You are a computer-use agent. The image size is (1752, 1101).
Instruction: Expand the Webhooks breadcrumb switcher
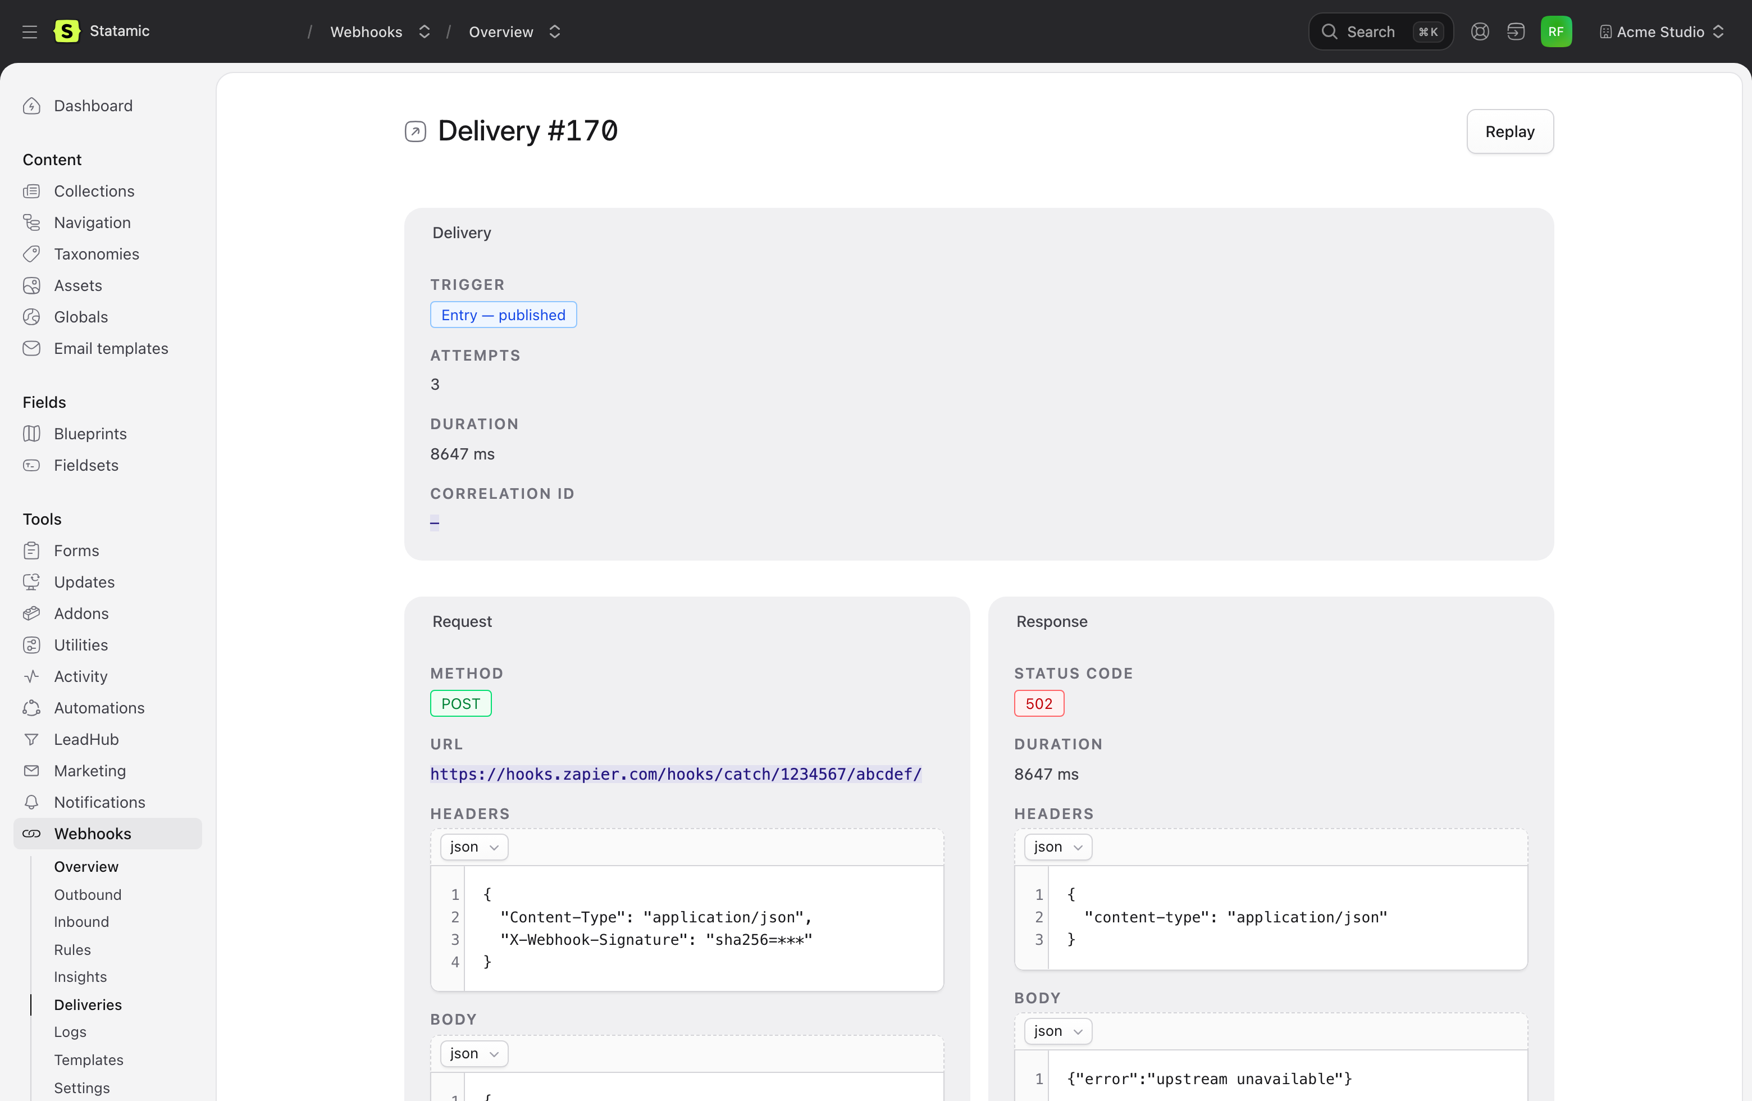pyautogui.click(x=424, y=31)
